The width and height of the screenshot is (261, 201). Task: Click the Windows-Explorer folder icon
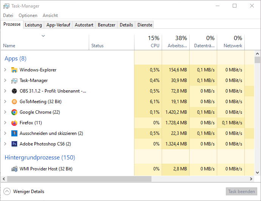coord(14,70)
